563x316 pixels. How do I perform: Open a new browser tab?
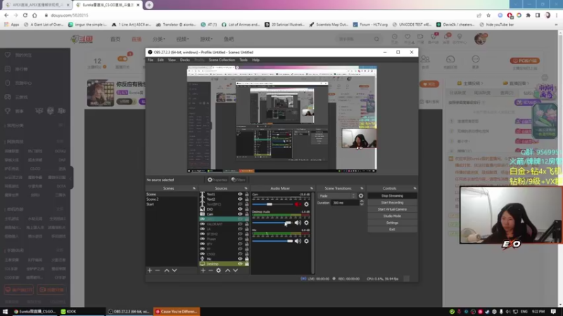pyautogui.click(x=149, y=5)
